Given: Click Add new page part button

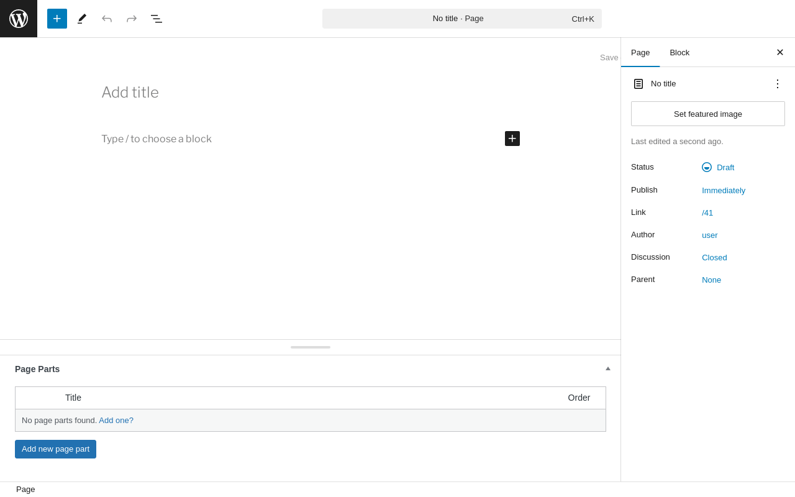Looking at the screenshot, I should pyautogui.click(x=55, y=449).
